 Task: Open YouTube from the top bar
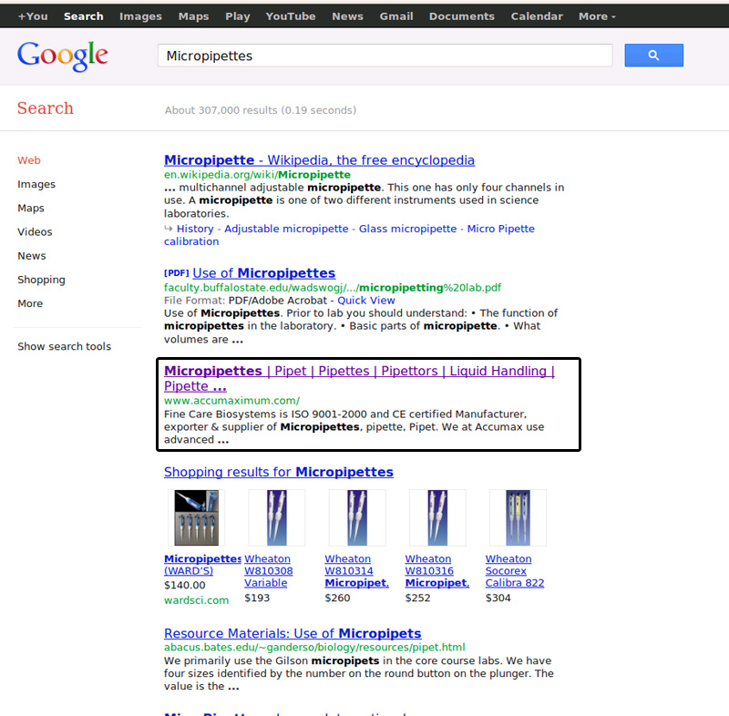pyautogui.click(x=291, y=16)
